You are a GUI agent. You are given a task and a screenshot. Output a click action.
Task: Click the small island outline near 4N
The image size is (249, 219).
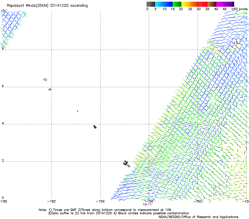pos(95,127)
